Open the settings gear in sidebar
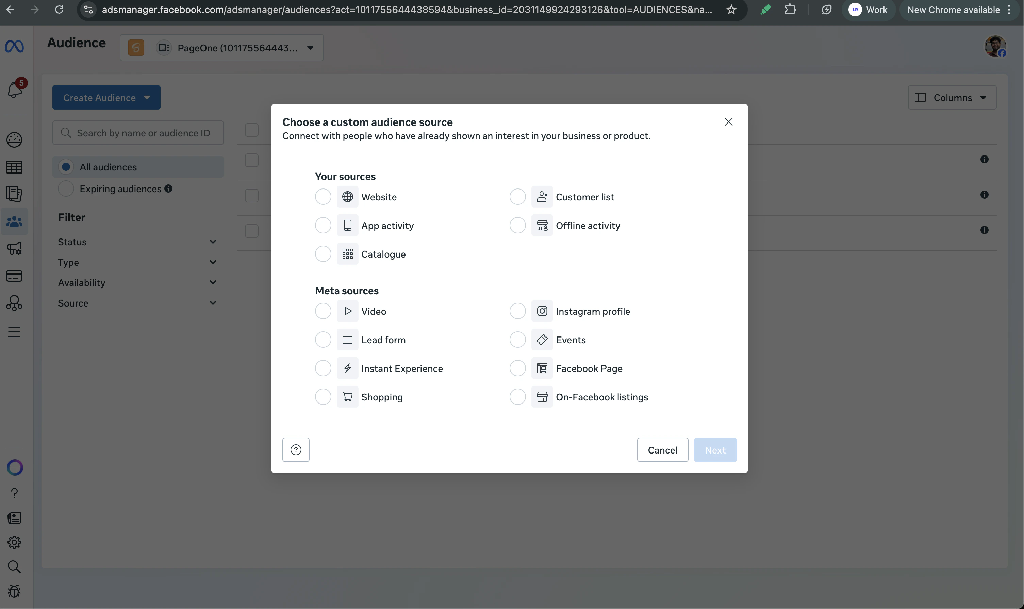This screenshot has height=609, width=1024. (14, 543)
